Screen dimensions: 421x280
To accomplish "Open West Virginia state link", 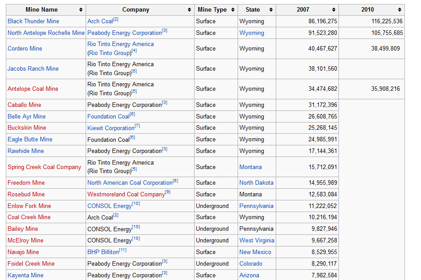I will pos(257,241).
